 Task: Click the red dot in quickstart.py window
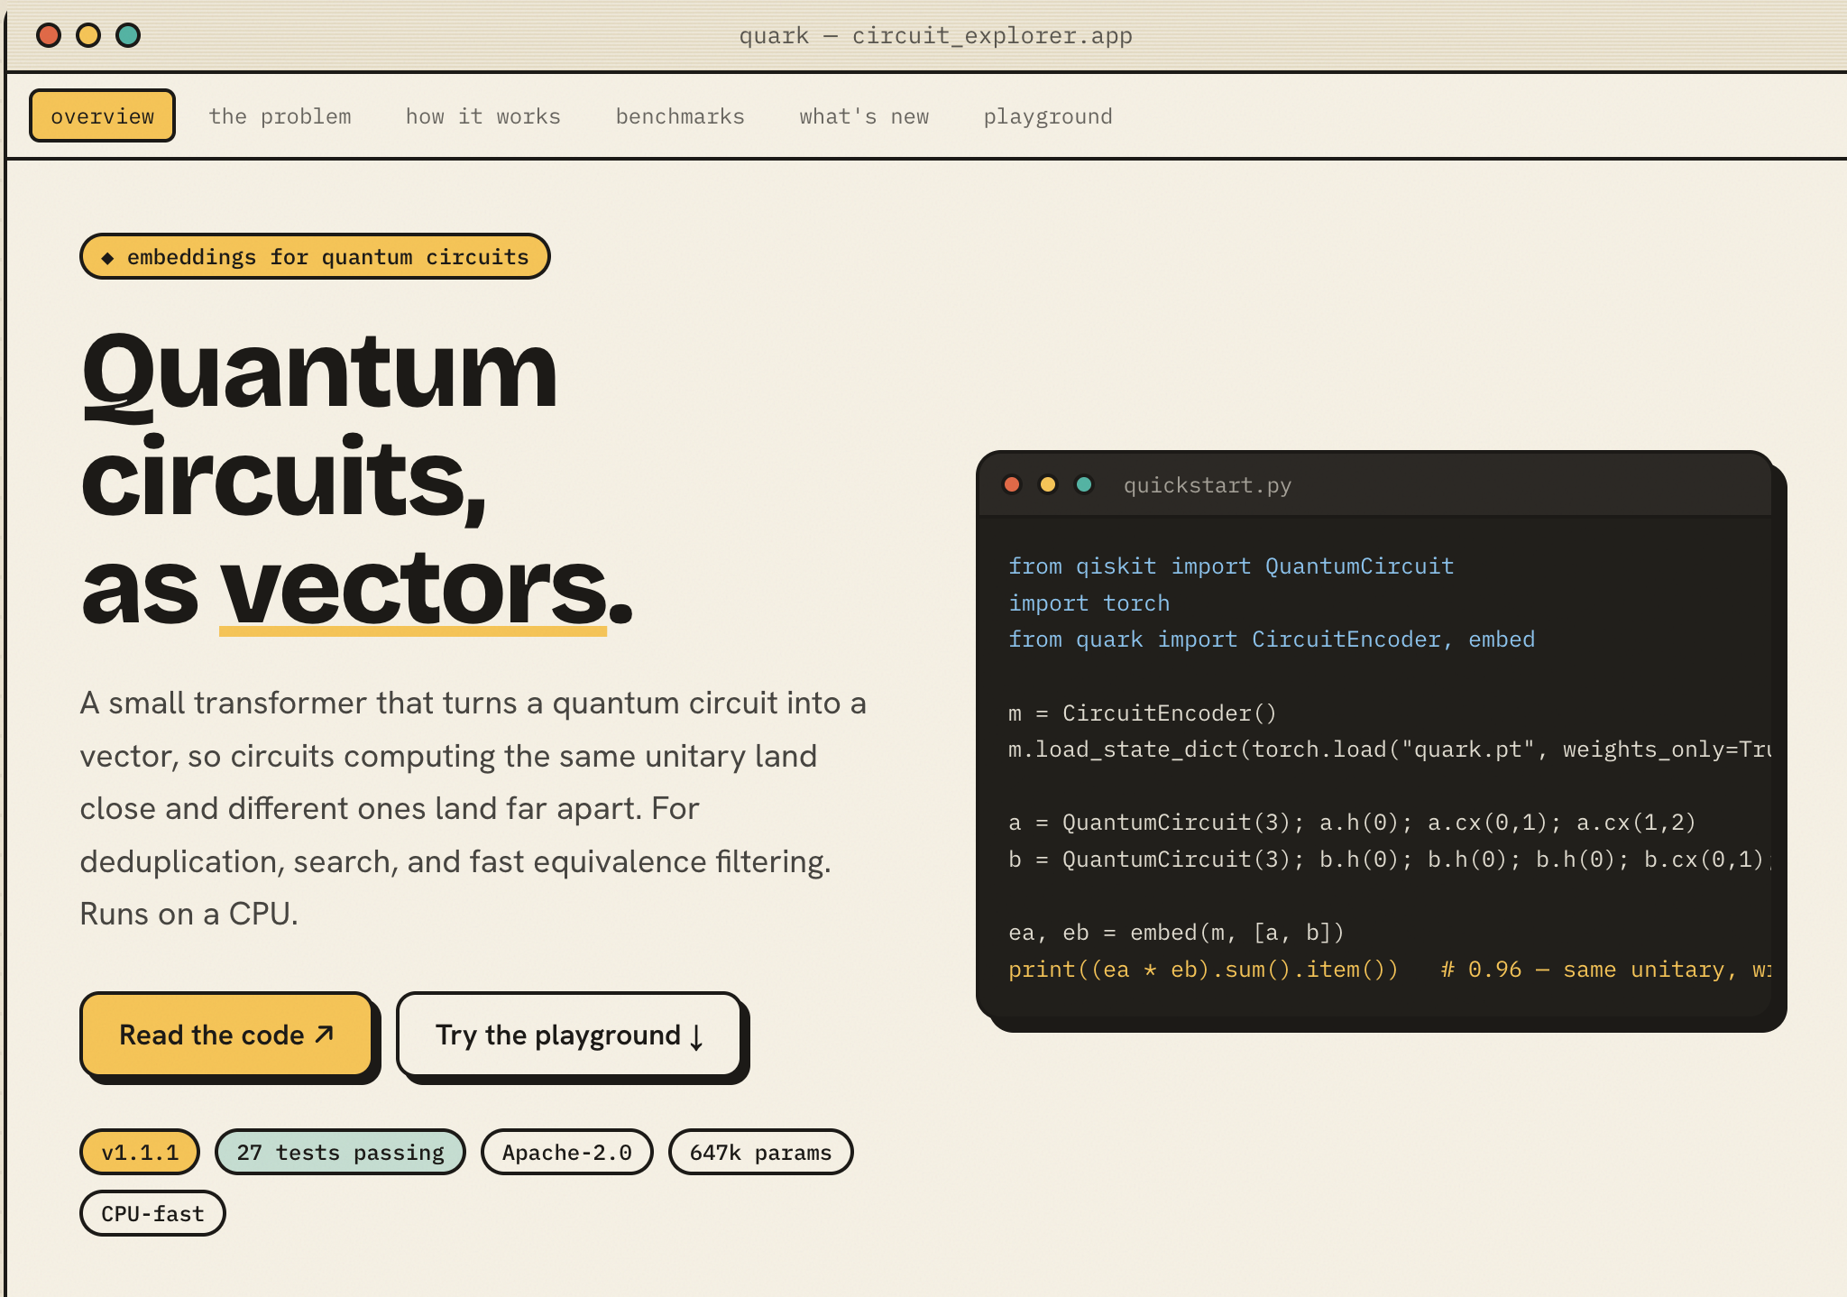click(x=1012, y=485)
